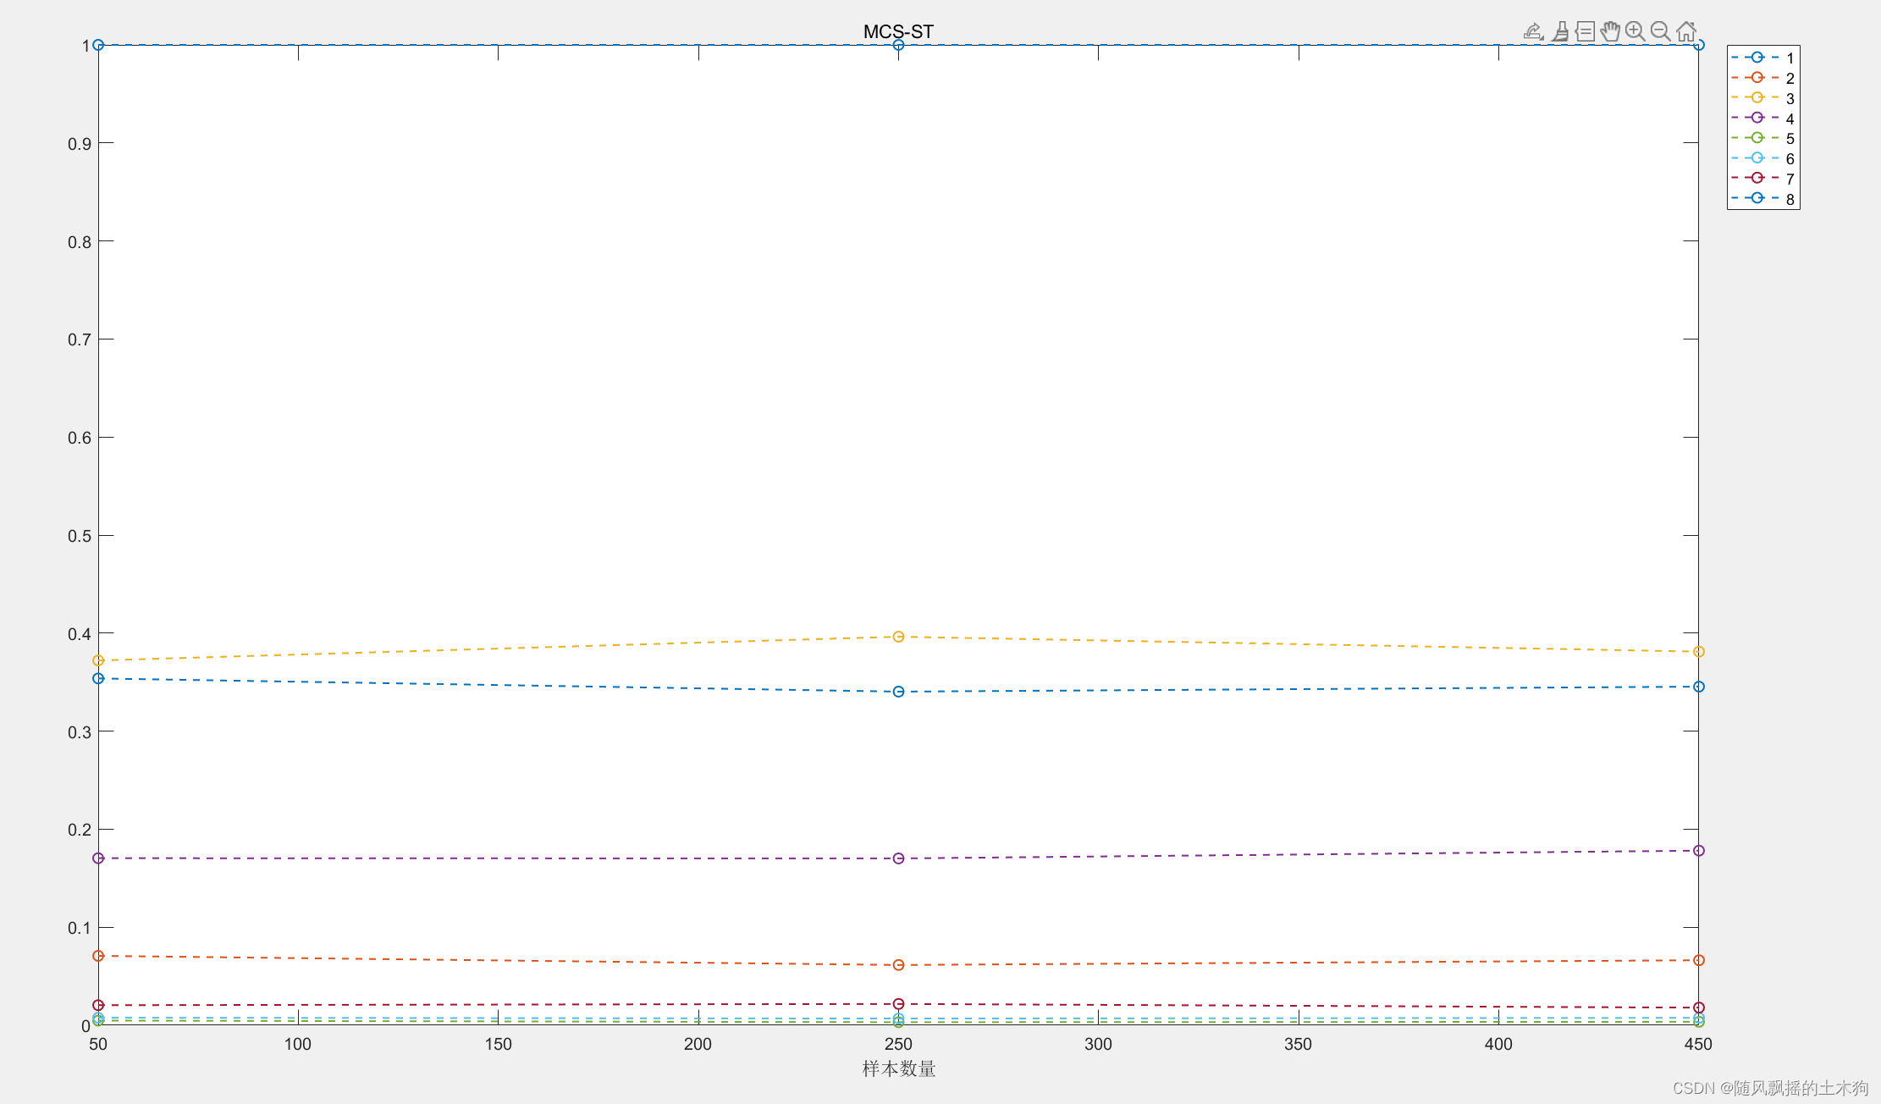Select legend entry 2
The height and width of the screenshot is (1104, 1881).
pyautogui.click(x=1763, y=78)
